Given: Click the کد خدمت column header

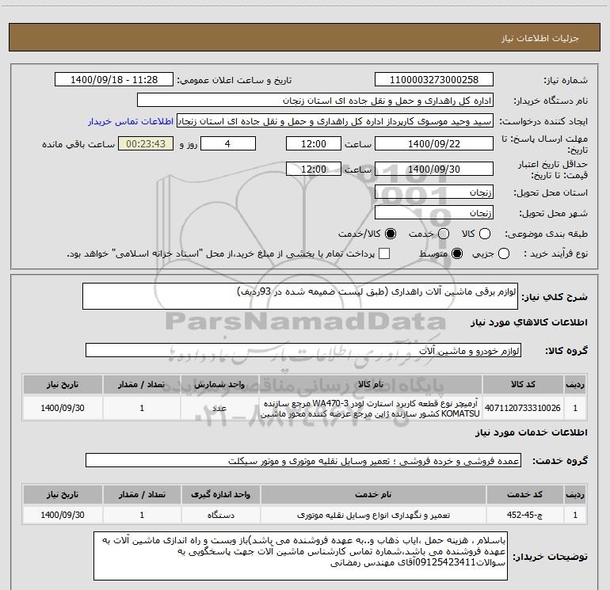Looking at the screenshot, I should pyautogui.click(x=524, y=494).
